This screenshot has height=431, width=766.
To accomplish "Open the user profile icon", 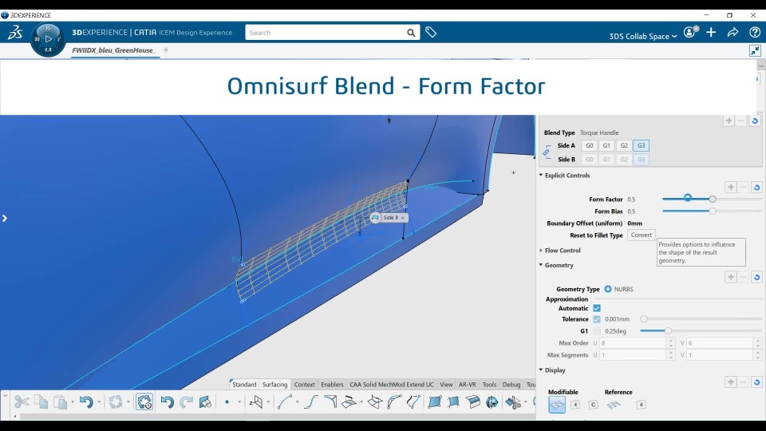I will click(x=689, y=32).
